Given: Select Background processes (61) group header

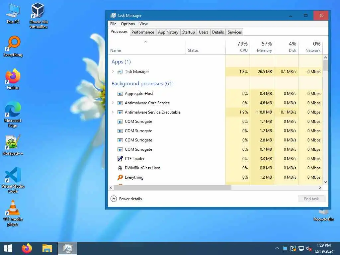Looking at the screenshot, I should pos(142,84).
